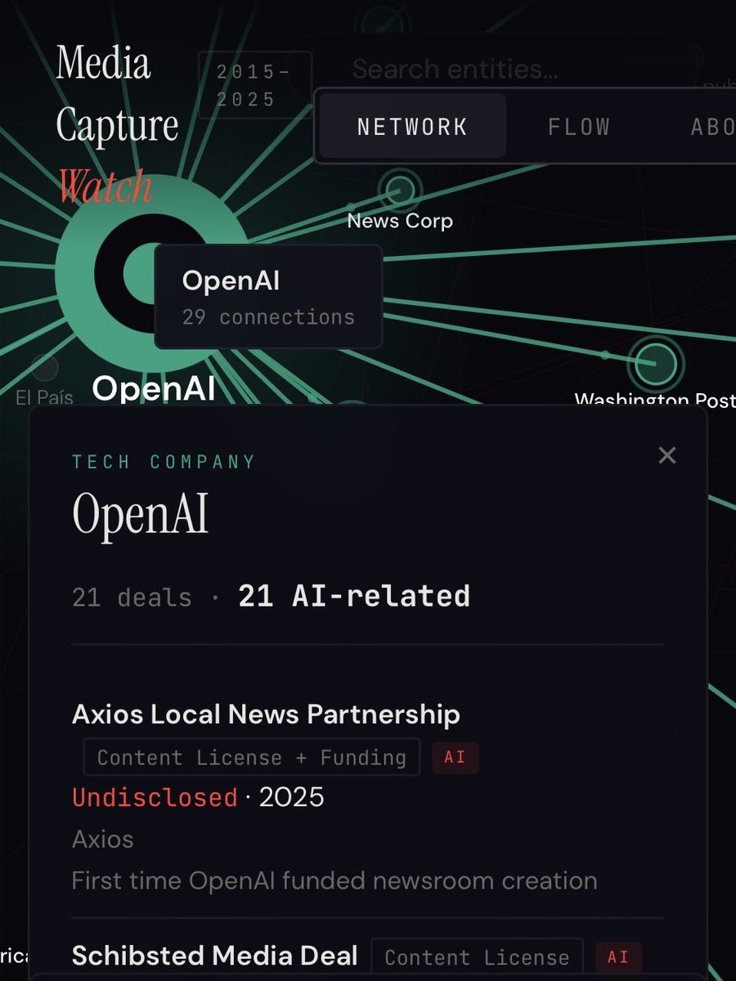Viewport: 736px width, 981px height.
Task: Click the AI badge on Axios deal
Action: pyautogui.click(x=455, y=757)
